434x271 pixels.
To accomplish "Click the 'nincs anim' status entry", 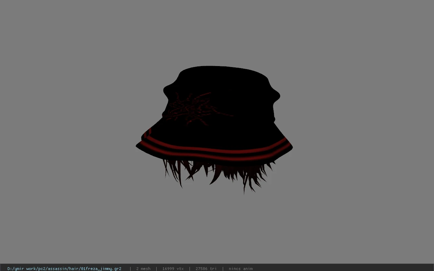I will tap(241, 269).
